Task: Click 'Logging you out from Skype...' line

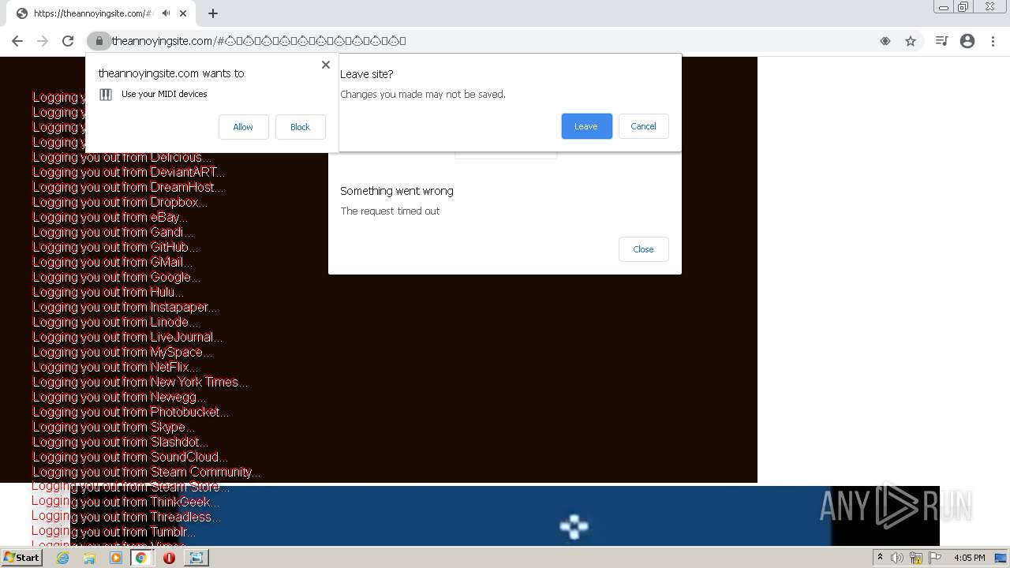Action: tap(114, 427)
